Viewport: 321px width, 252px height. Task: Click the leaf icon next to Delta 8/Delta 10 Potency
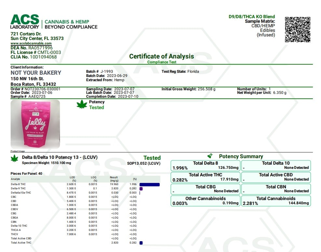[x=14, y=158]
